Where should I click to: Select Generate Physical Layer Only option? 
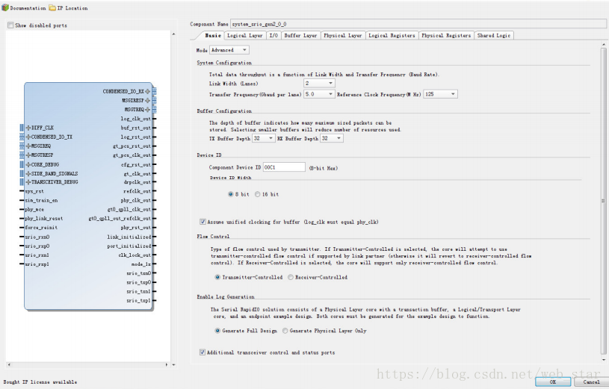pyautogui.click(x=285, y=331)
